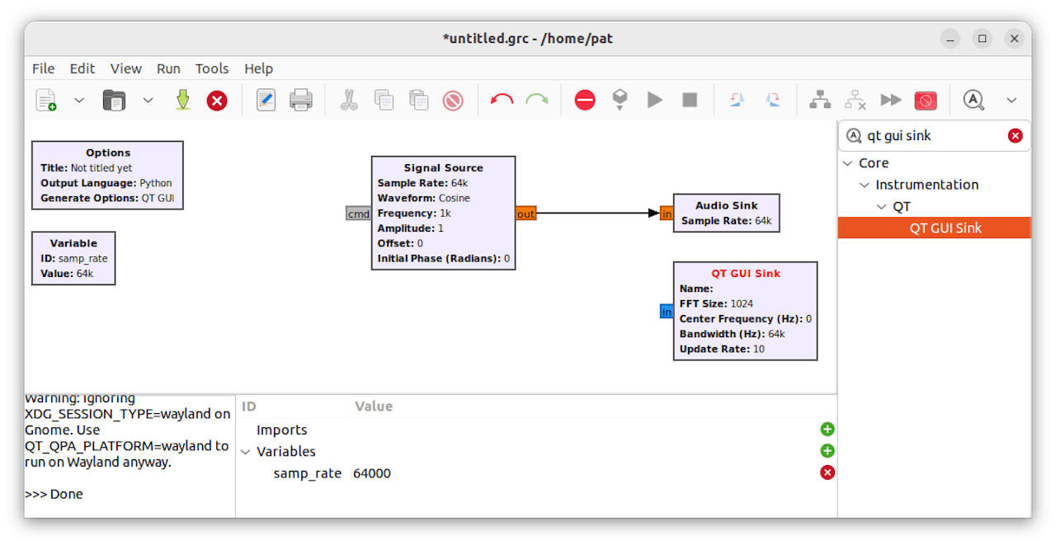Click the generate flowgraph icon
This screenshot has width=1056, height=545.
[x=620, y=101]
